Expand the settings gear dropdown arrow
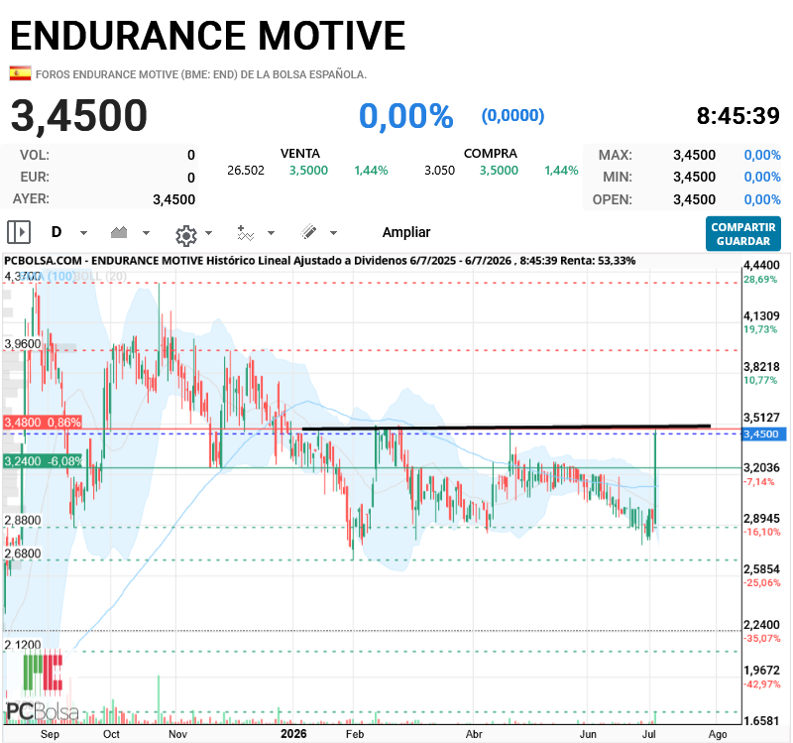The width and height of the screenshot is (793, 743). tap(208, 233)
